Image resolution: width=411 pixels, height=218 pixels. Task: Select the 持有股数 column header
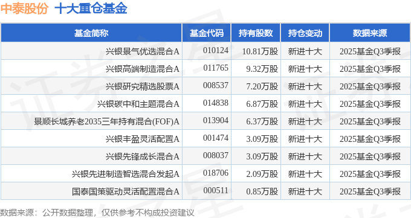[x=256, y=33]
